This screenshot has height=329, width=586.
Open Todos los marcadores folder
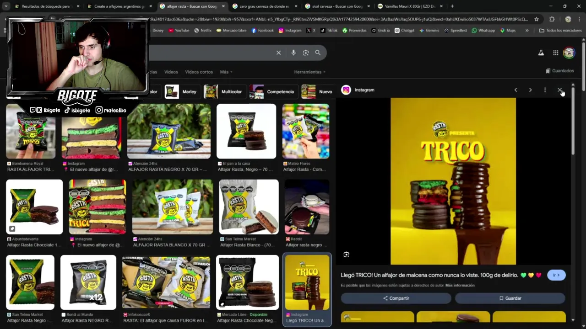pyautogui.click(x=560, y=30)
